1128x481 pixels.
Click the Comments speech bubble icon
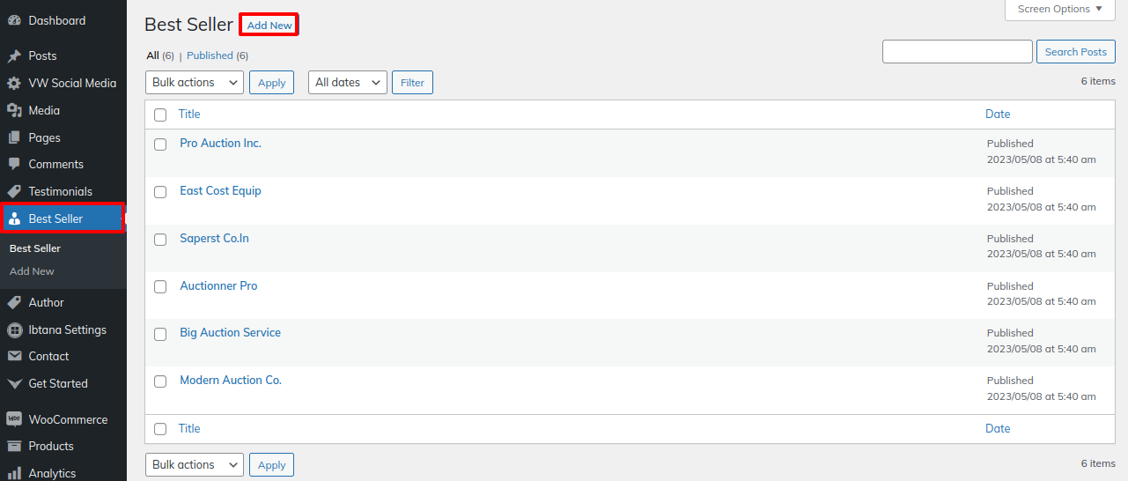coord(14,165)
